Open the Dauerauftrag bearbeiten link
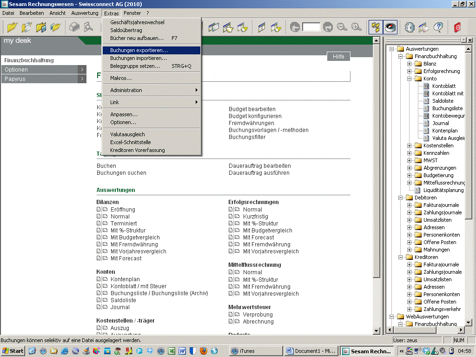The height and width of the screenshot is (357, 476). 259,166
